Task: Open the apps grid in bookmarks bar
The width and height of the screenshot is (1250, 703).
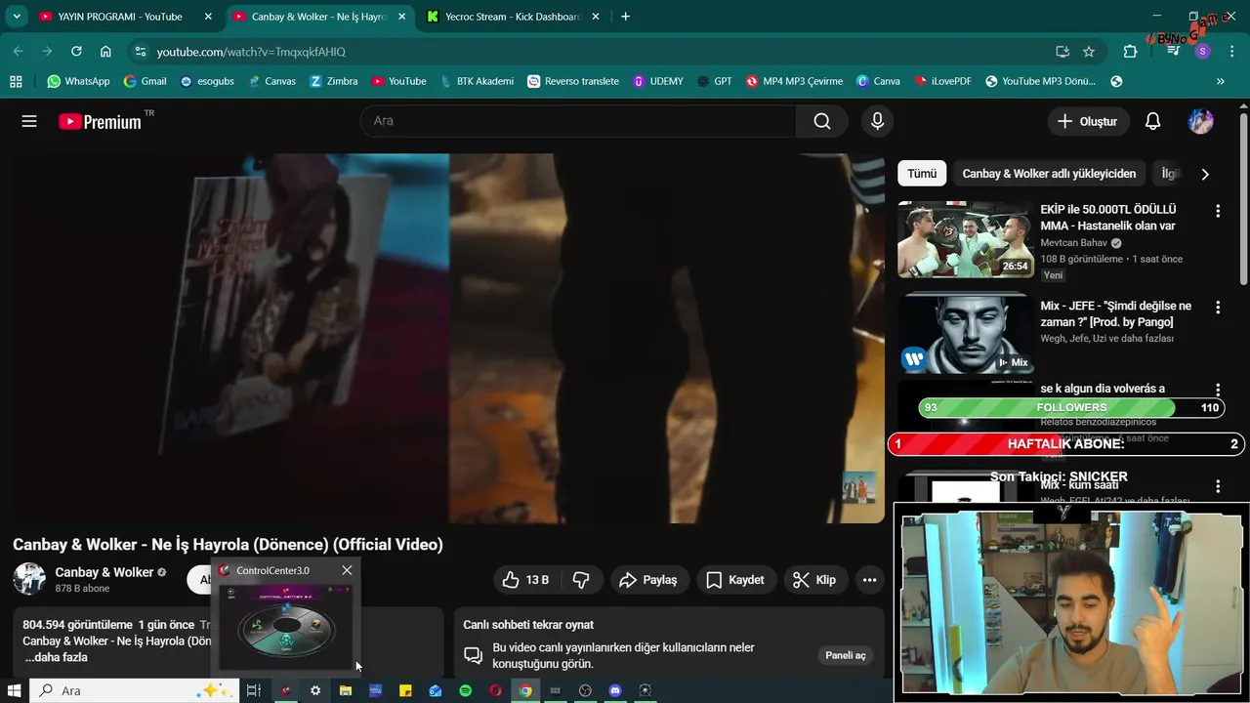Action: coord(16,81)
